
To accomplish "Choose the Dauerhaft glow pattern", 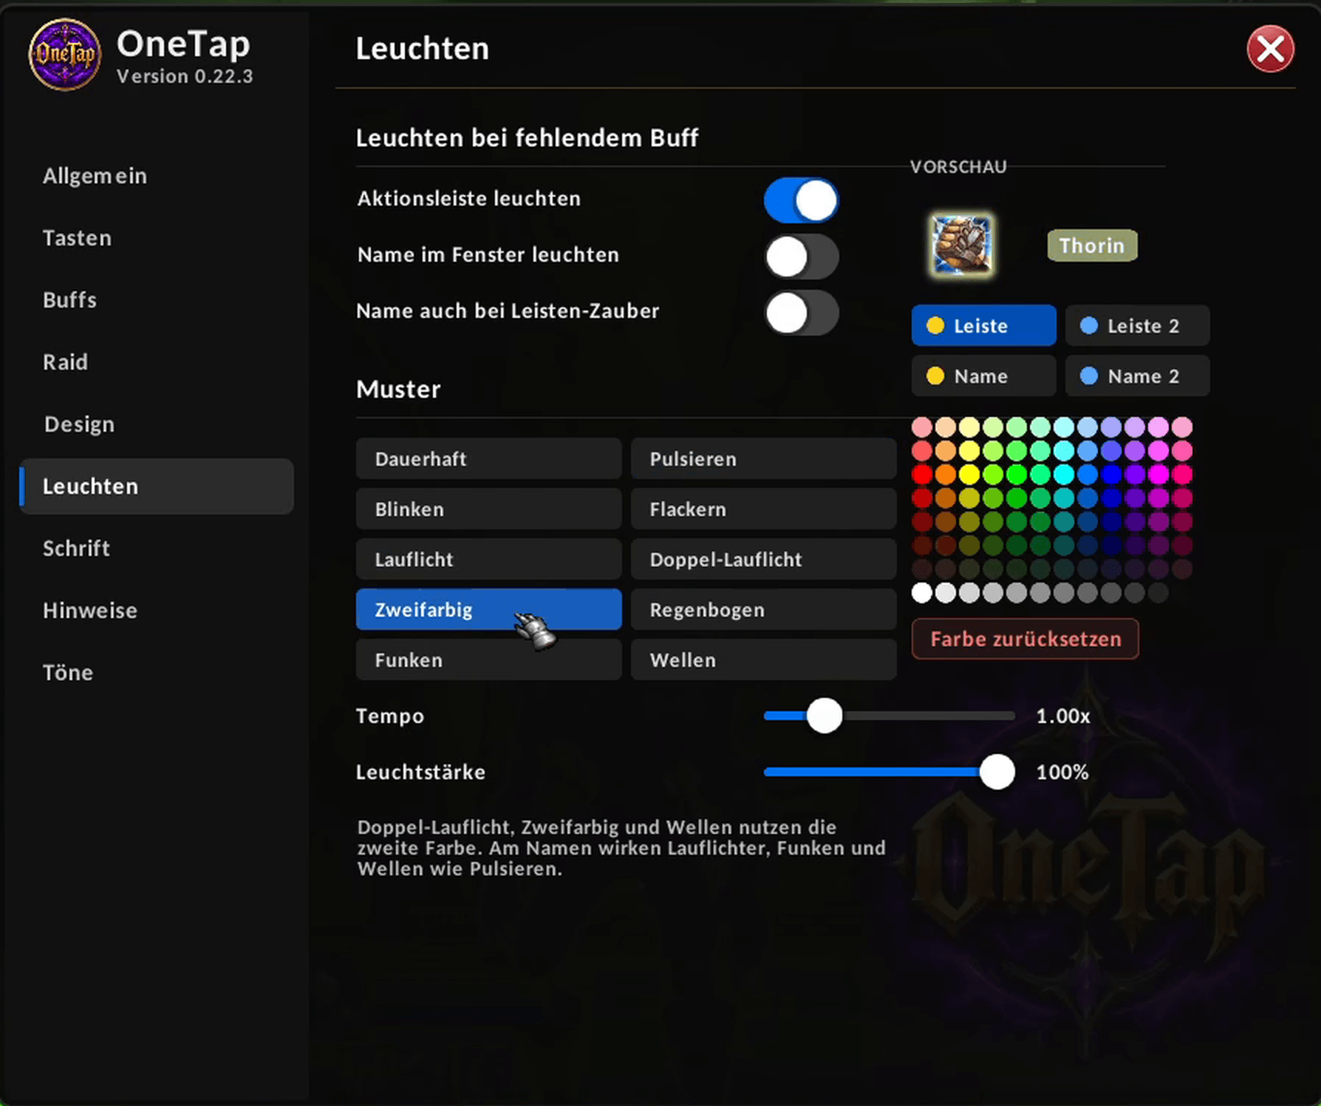I will [x=488, y=458].
